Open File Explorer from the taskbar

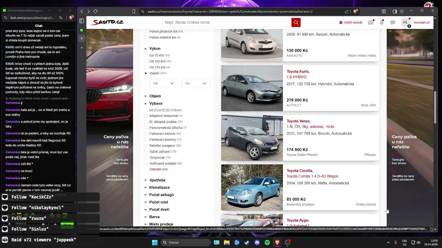click(x=227, y=242)
